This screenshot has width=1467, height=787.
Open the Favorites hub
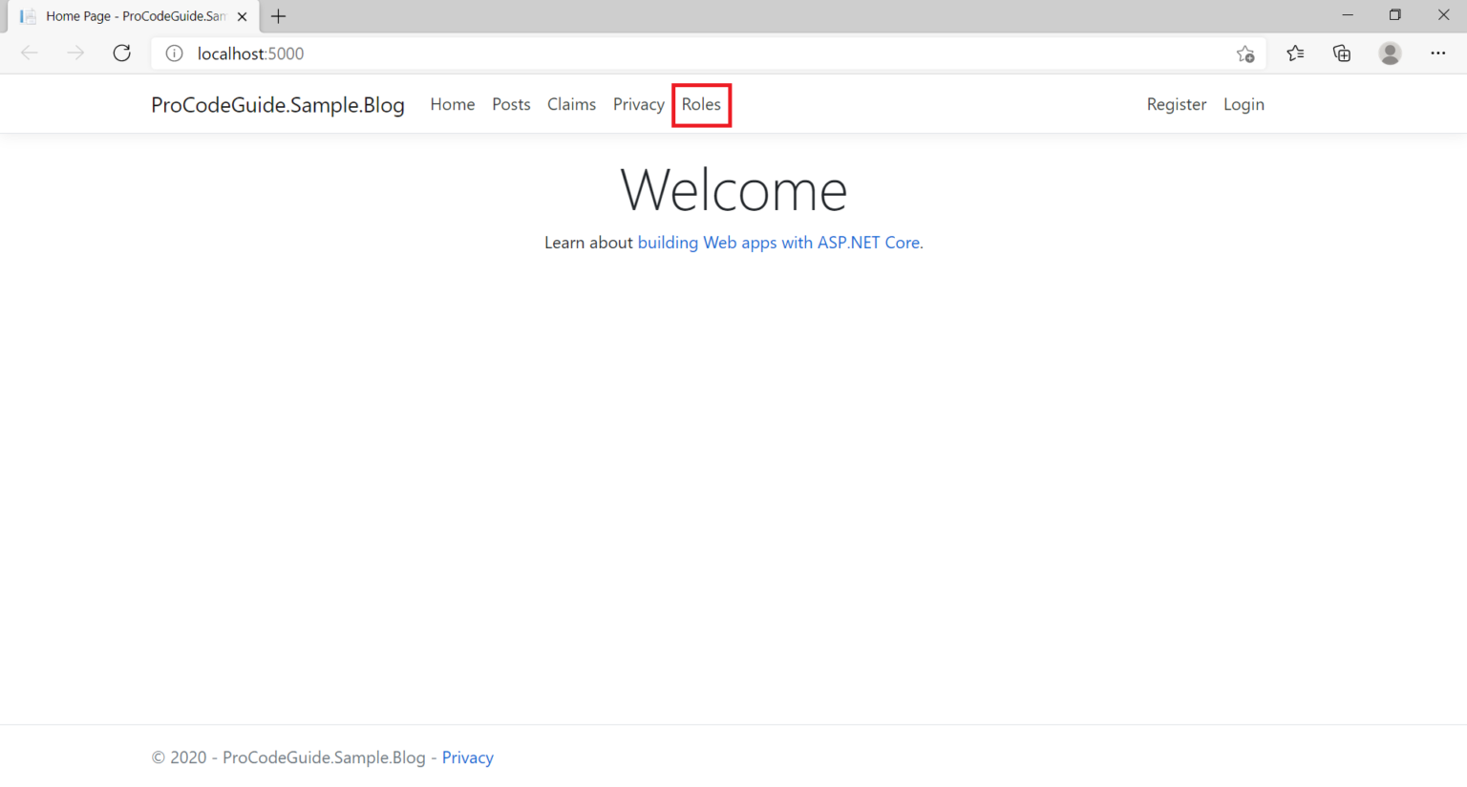[x=1295, y=54]
